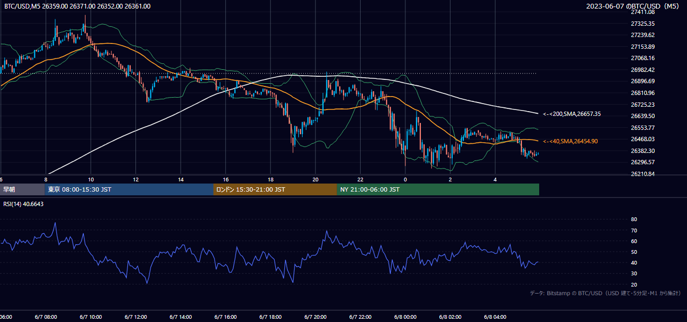Screen dimensions: 687x322
Task: Click RSI axis level 40
Action: (634, 262)
